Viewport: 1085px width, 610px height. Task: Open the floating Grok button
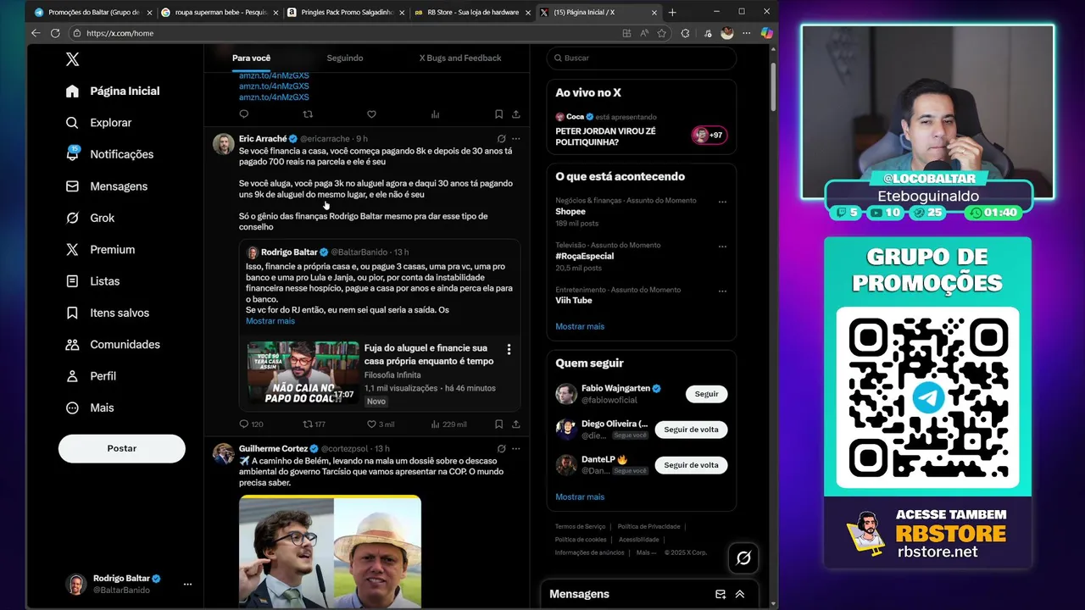(x=743, y=557)
